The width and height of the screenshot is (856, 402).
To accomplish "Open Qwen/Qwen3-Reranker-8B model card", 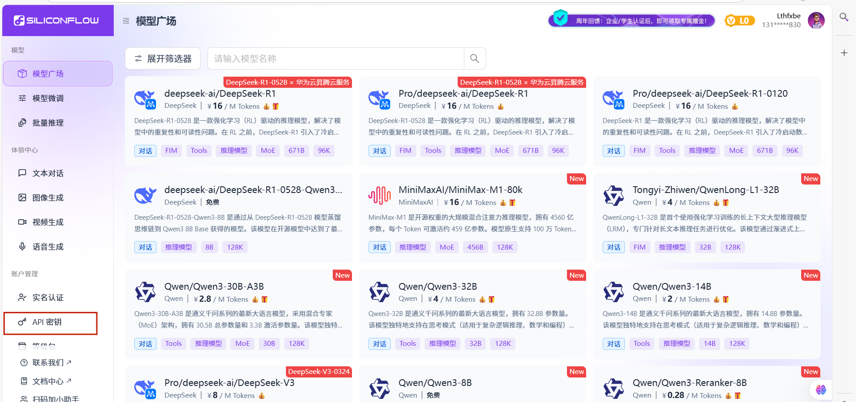I will point(707,384).
